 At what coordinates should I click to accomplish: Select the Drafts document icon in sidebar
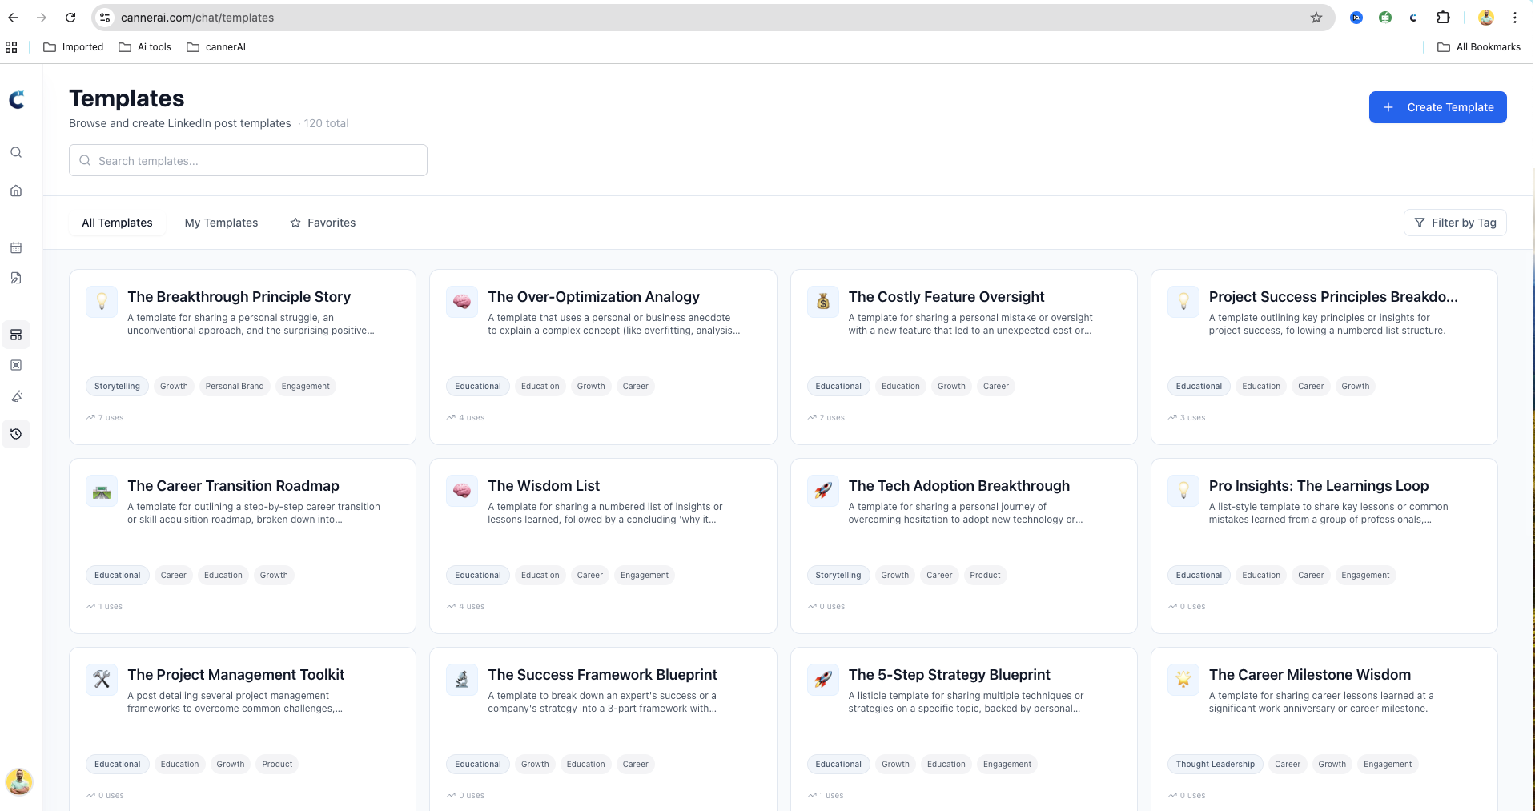coord(16,278)
